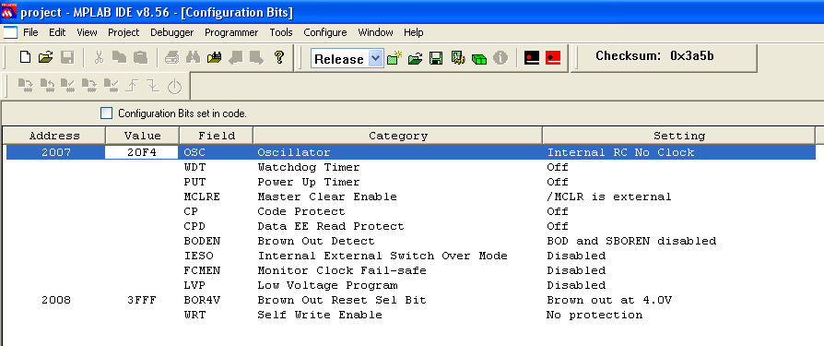Screen dimensions: 824x346
Task: Click the Build Options icon
Action: [x=458, y=58]
